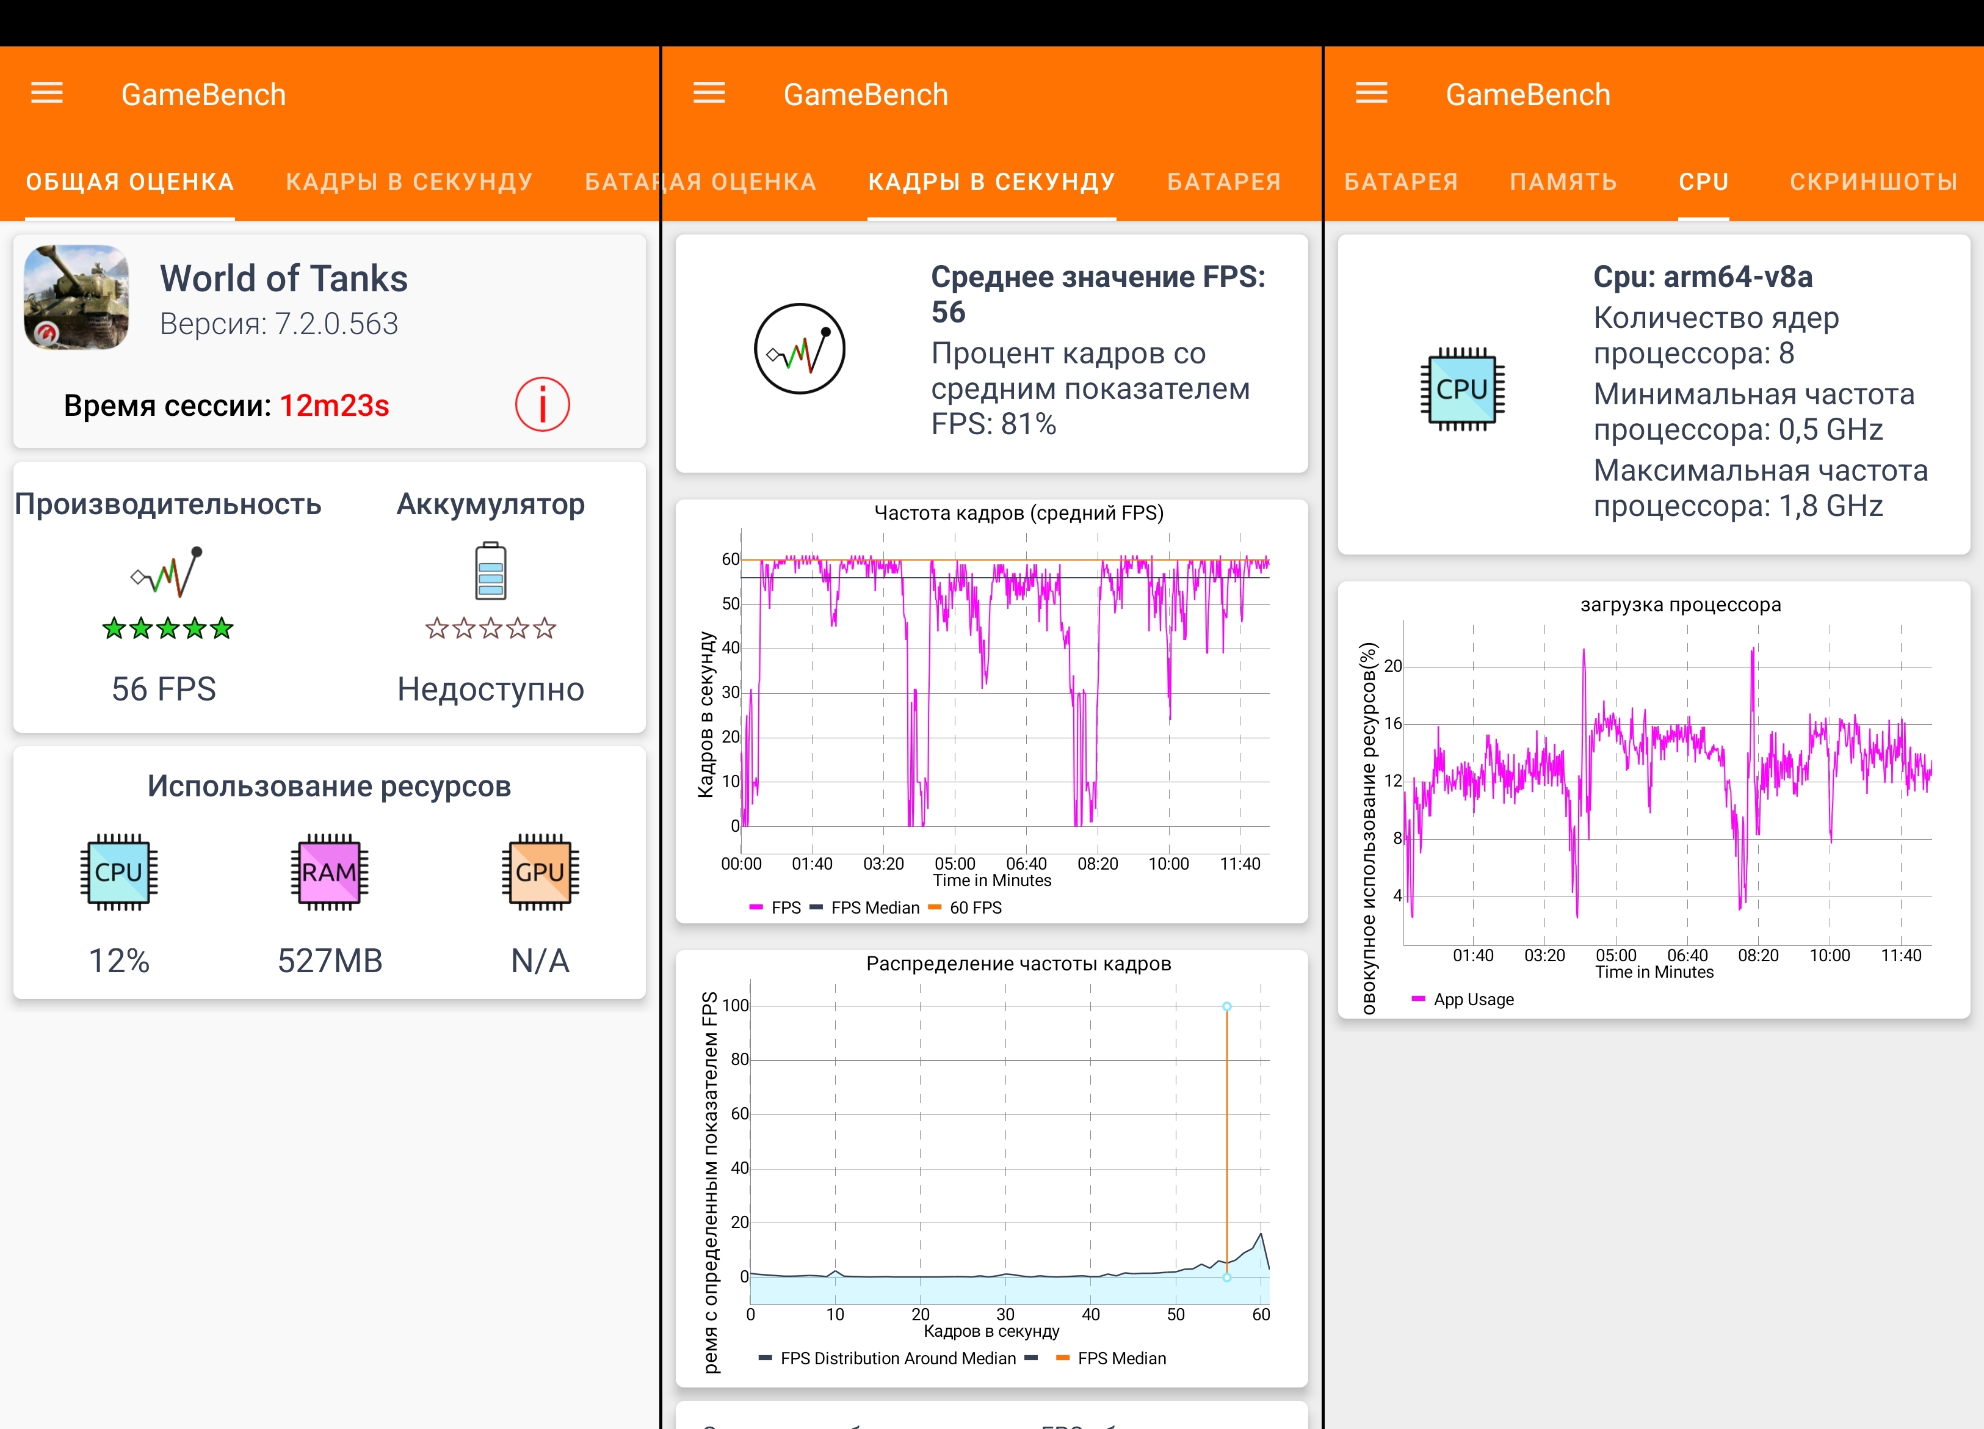Viewport: 1984px width, 1429px height.
Task: Switch to ОБЩАЯ ОЦЕНКА tab in left panel
Action: 129,182
